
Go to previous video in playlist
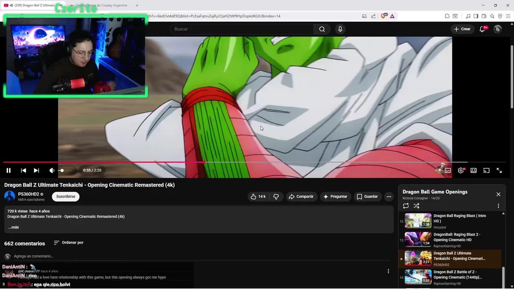(x=23, y=171)
